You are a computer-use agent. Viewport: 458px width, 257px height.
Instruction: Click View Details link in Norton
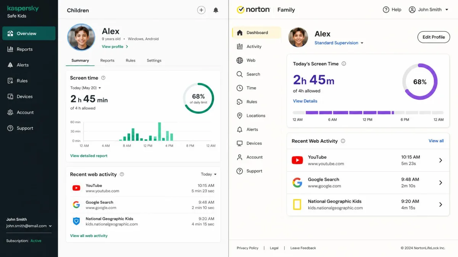(305, 101)
